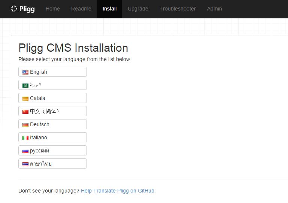The height and width of the screenshot is (203, 288).
Task: Click the Arab League flag icon
Action: [25, 85]
